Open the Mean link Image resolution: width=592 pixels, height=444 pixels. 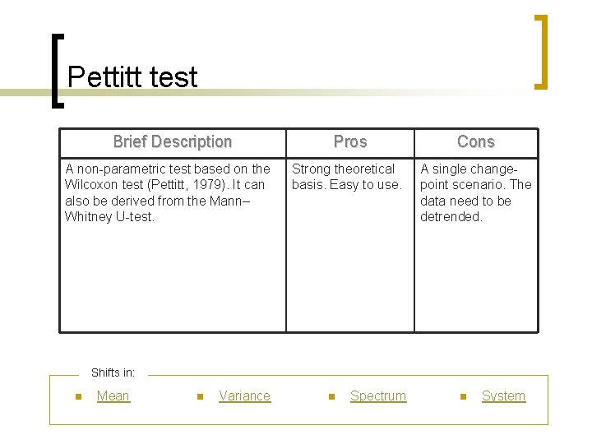coord(113,395)
